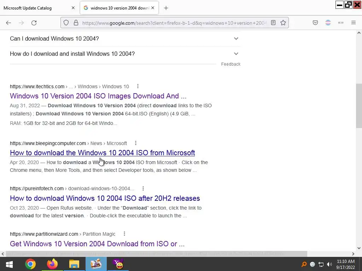This screenshot has height=271, width=362.
Task: Go back using the browser back arrow
Action: pos(8,23)
